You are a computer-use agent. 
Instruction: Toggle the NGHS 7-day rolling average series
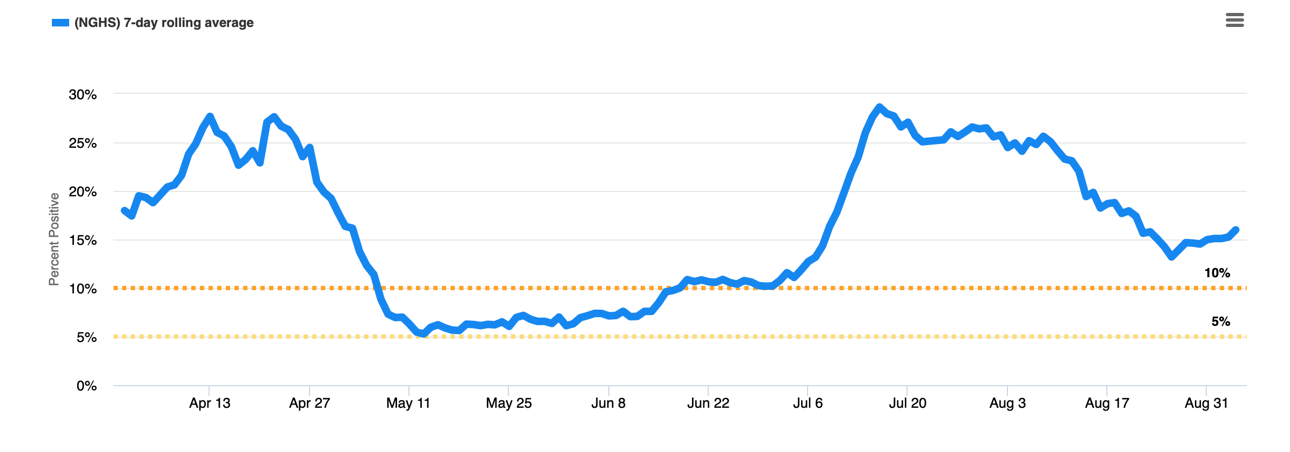164,23
